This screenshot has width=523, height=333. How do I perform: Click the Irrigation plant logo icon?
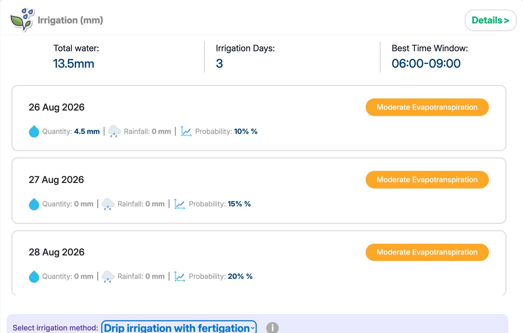[x=22, y=20]
